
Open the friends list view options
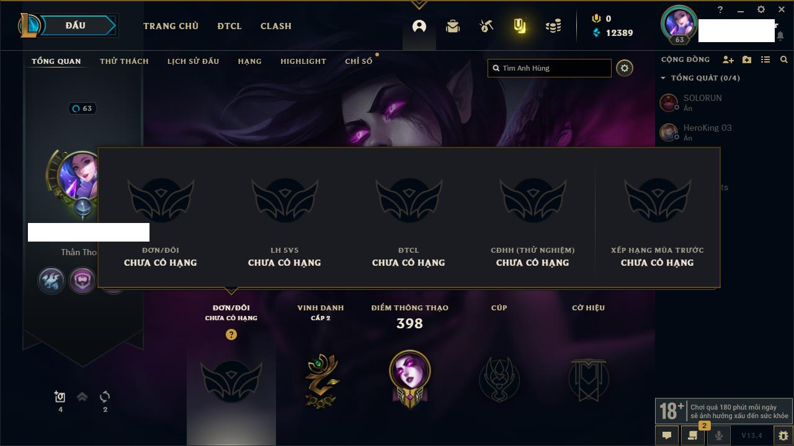(x=765, y=59)
